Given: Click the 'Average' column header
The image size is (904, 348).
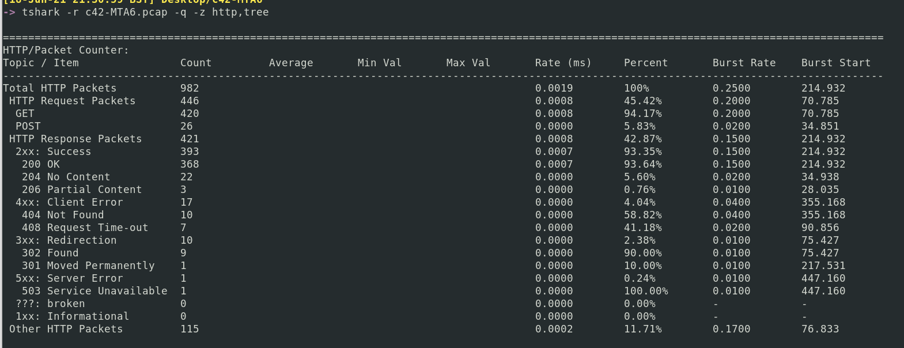Looking at the screenshot, I should click(291, 63).
